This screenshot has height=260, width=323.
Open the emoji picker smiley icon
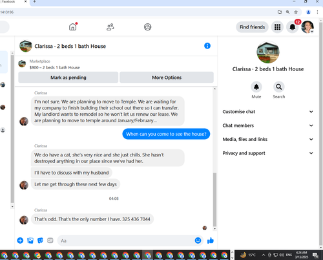pos(198,241)
